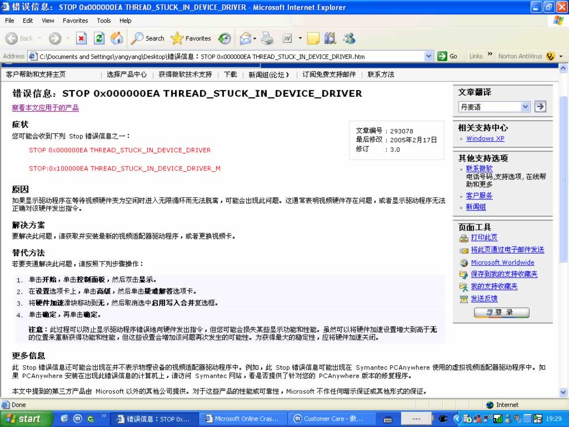The width and height of the screenshot is (569, 427).
Task: Open the Help menu
Action: (x=126, y=21)
